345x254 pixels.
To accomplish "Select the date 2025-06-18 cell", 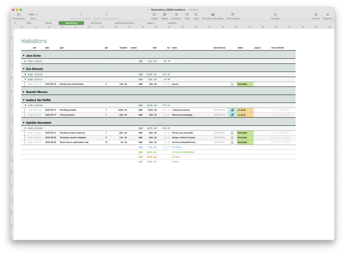I will [50, 84].
